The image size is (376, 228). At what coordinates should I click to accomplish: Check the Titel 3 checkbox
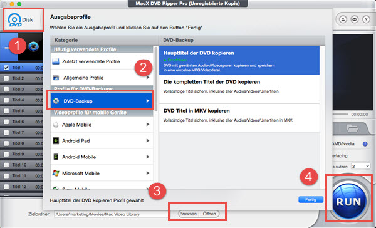[6, 89]
